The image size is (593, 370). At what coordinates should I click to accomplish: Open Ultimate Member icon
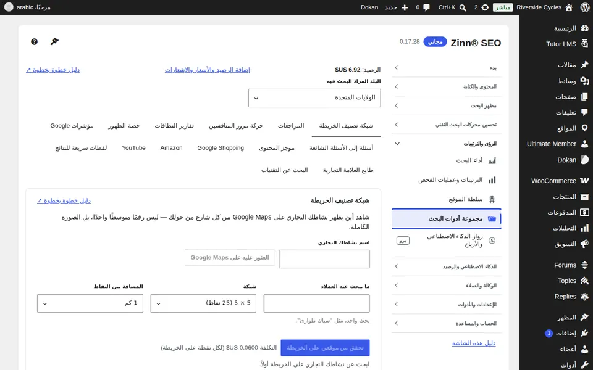click(x=585, y=144)
